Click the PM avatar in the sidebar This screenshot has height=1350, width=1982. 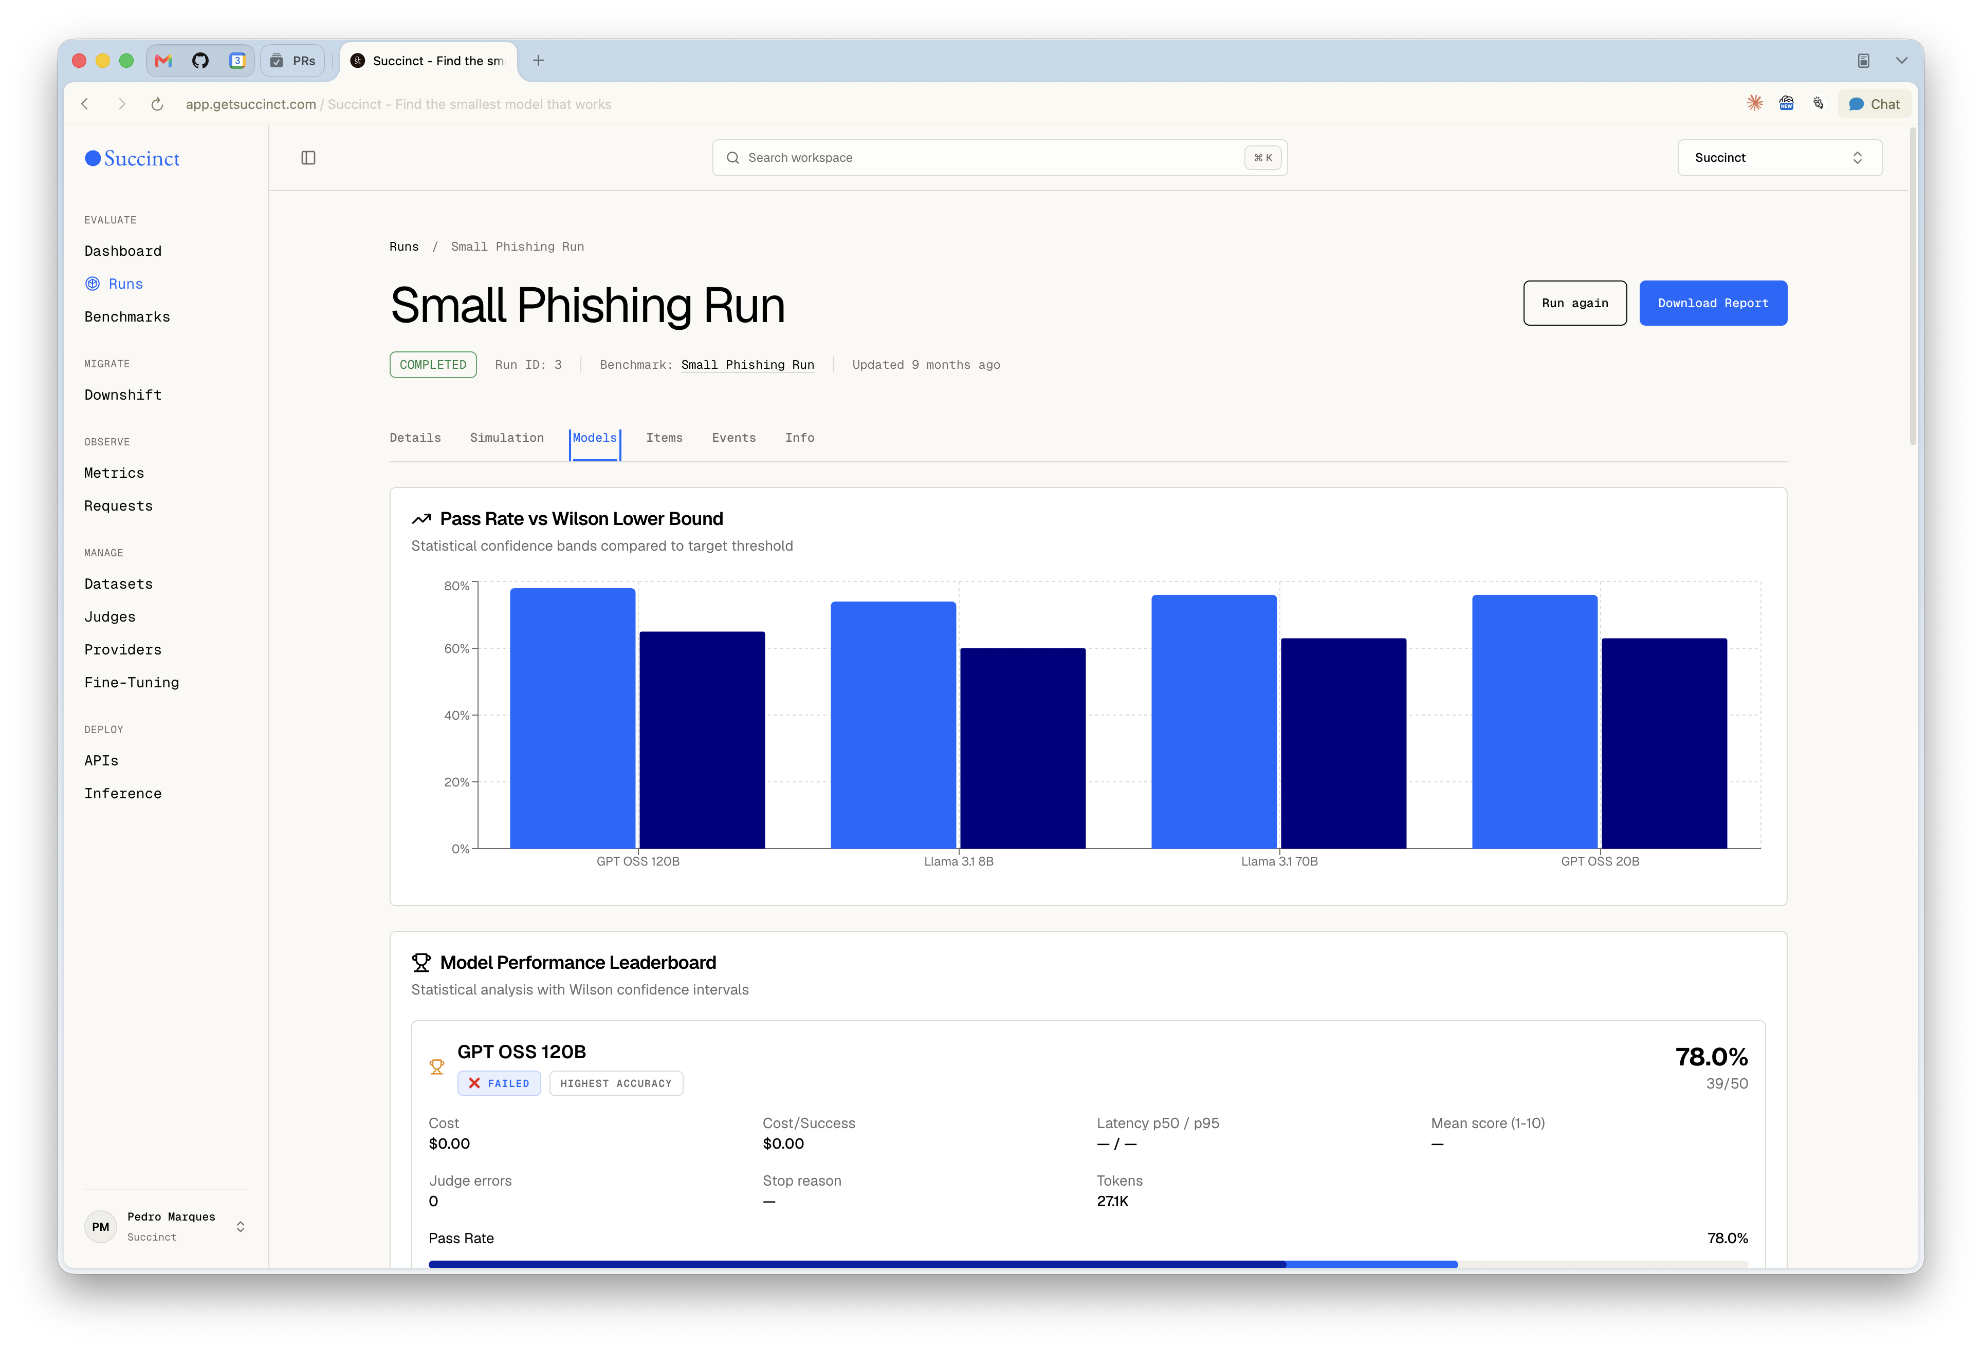(101, 1226)
